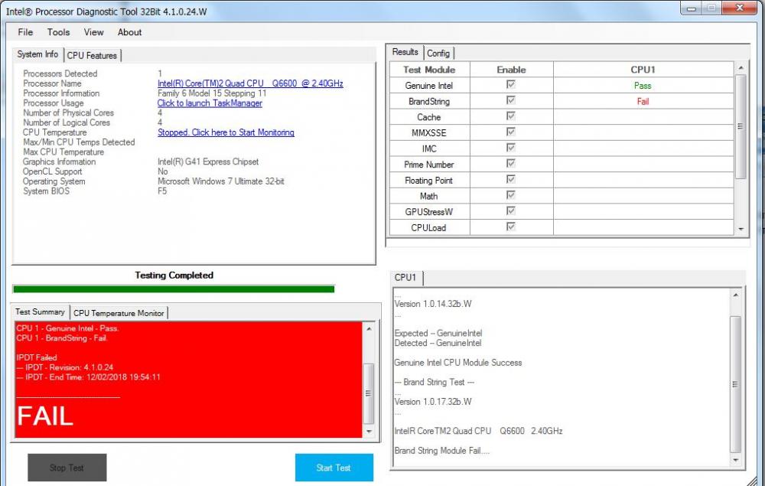The width and height of the screenshot is (765, 486).
Task: Toggle the GPUStressW enable checkbox
Action: click(x=511, y=210)
